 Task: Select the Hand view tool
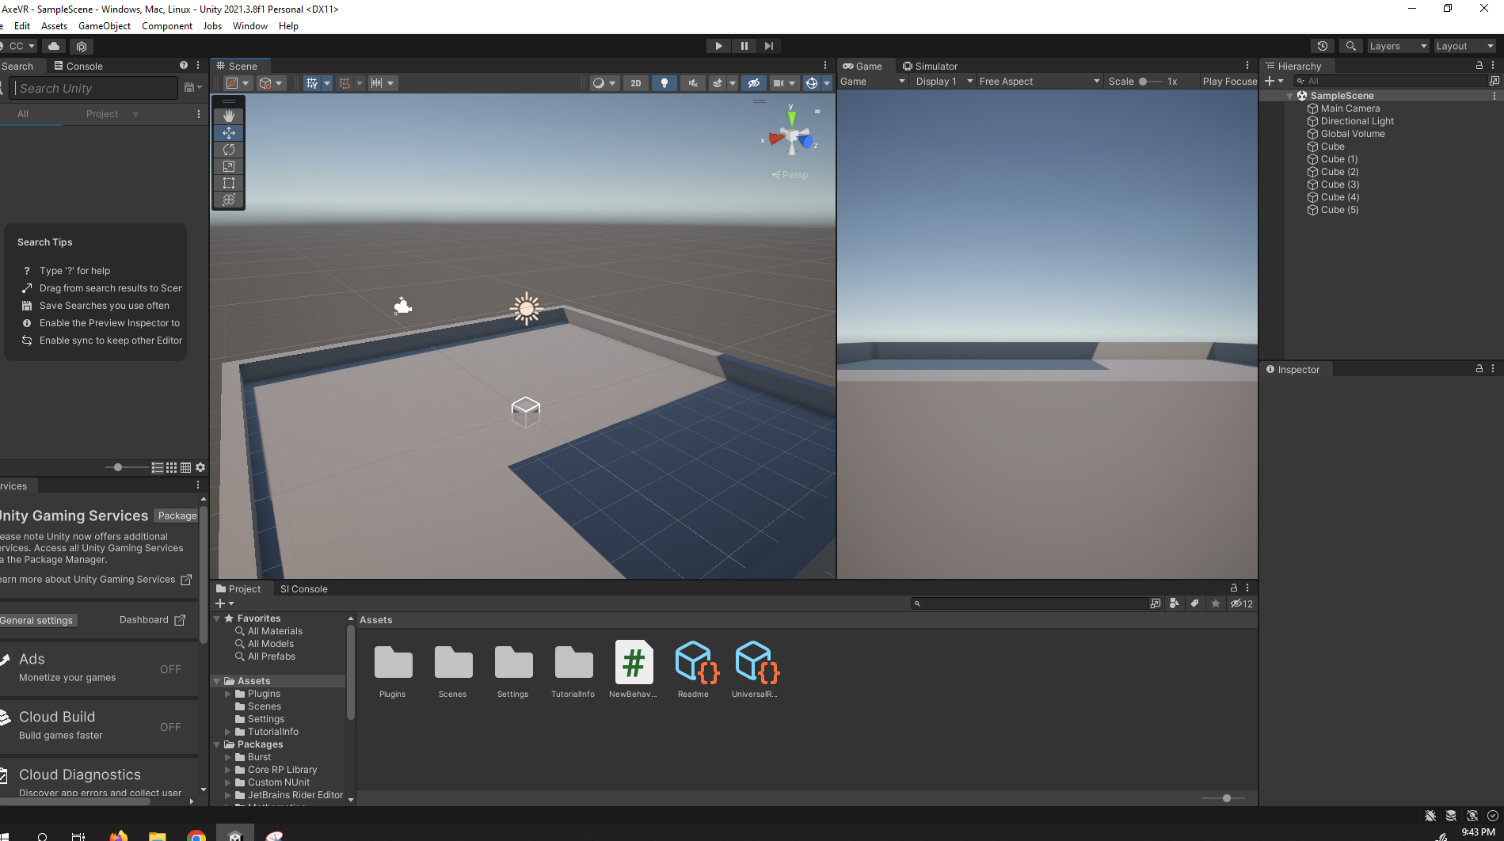click(229, 116)
